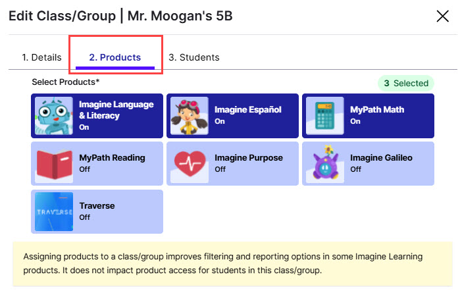The image size is (460, 291).
Task: Close the Edit Class/Group dialog
Action: click(442, 16)
